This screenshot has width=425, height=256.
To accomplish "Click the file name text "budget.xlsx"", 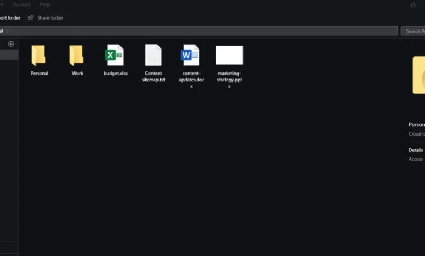I will pyautogui.click(x=116, y=73).
